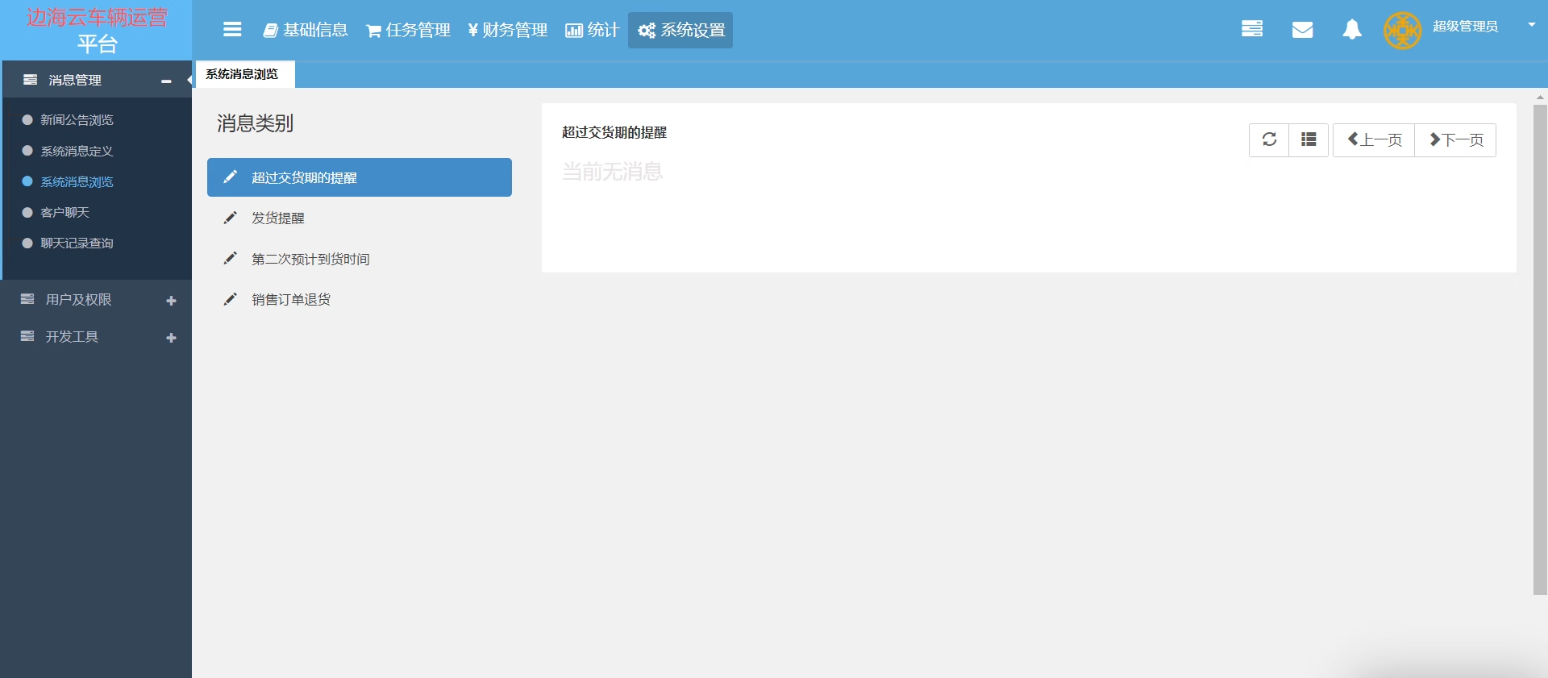The width and height of the screenshot is (1548, 678).
Task: Click the scrollbar up arrow
Action: click(1540, 97)
